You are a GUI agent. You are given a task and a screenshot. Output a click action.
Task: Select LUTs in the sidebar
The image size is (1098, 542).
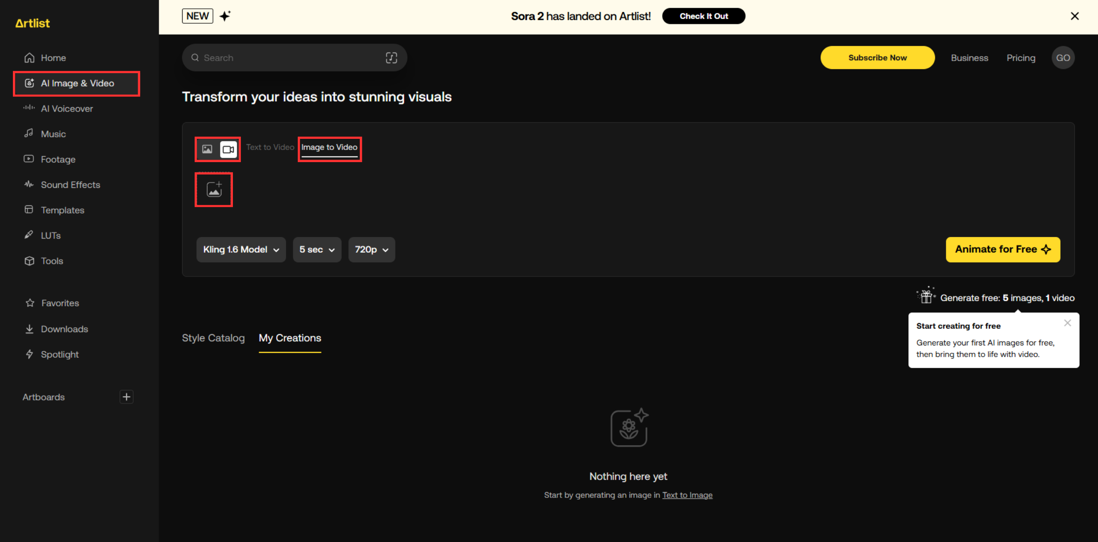coord(51,235)
